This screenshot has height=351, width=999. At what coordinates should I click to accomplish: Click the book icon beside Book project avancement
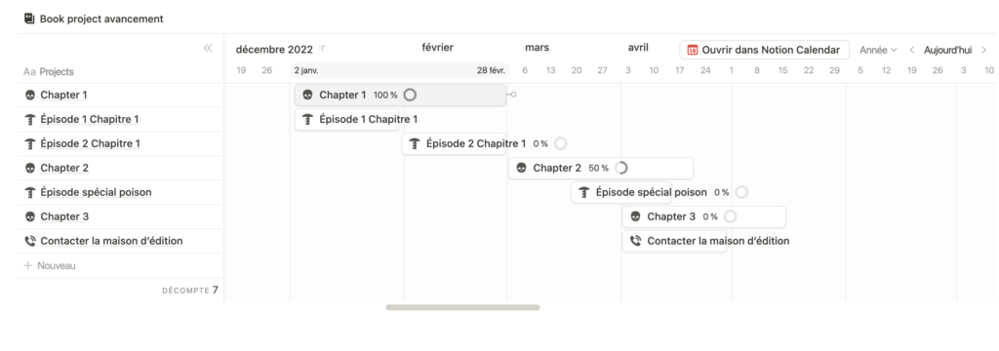29,19
